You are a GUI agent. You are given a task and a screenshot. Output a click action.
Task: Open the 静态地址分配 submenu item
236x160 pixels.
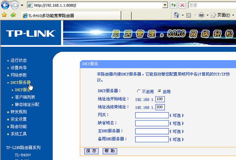pos(27,104)
